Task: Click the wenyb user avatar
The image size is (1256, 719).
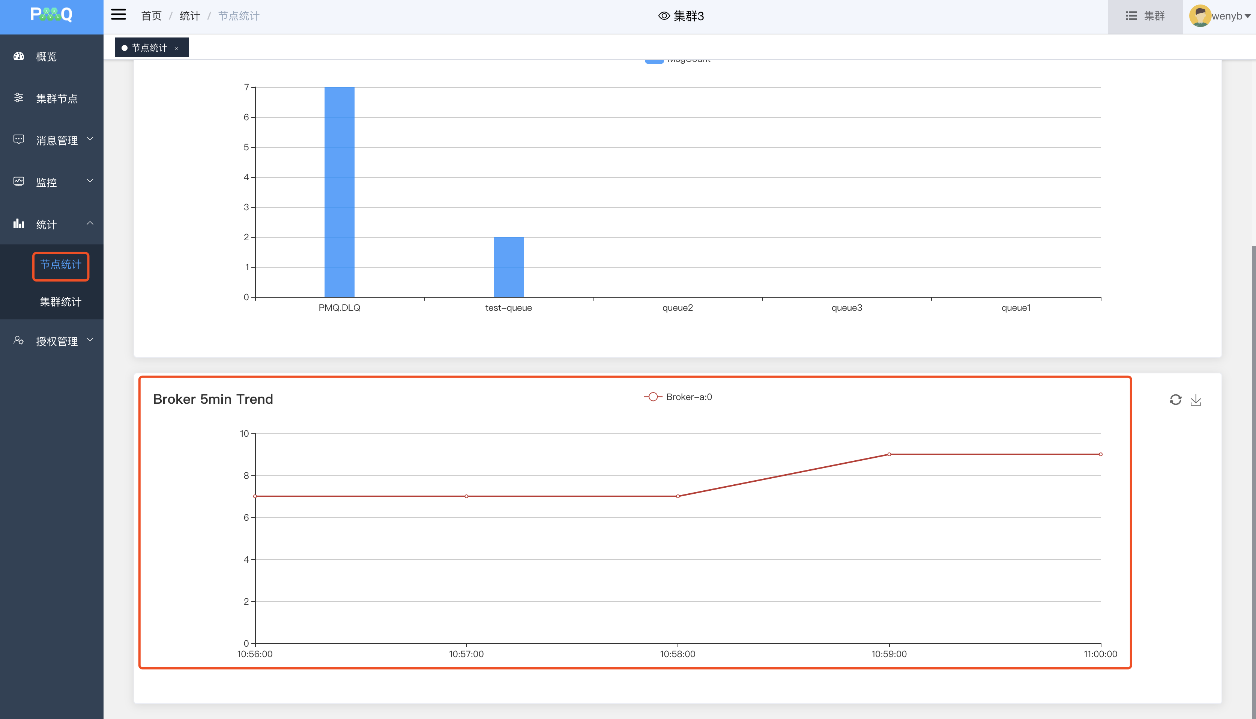Action: [x=1199, y=16]
